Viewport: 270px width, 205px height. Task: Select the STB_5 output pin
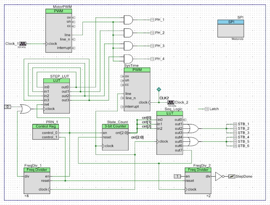[235, 141]
